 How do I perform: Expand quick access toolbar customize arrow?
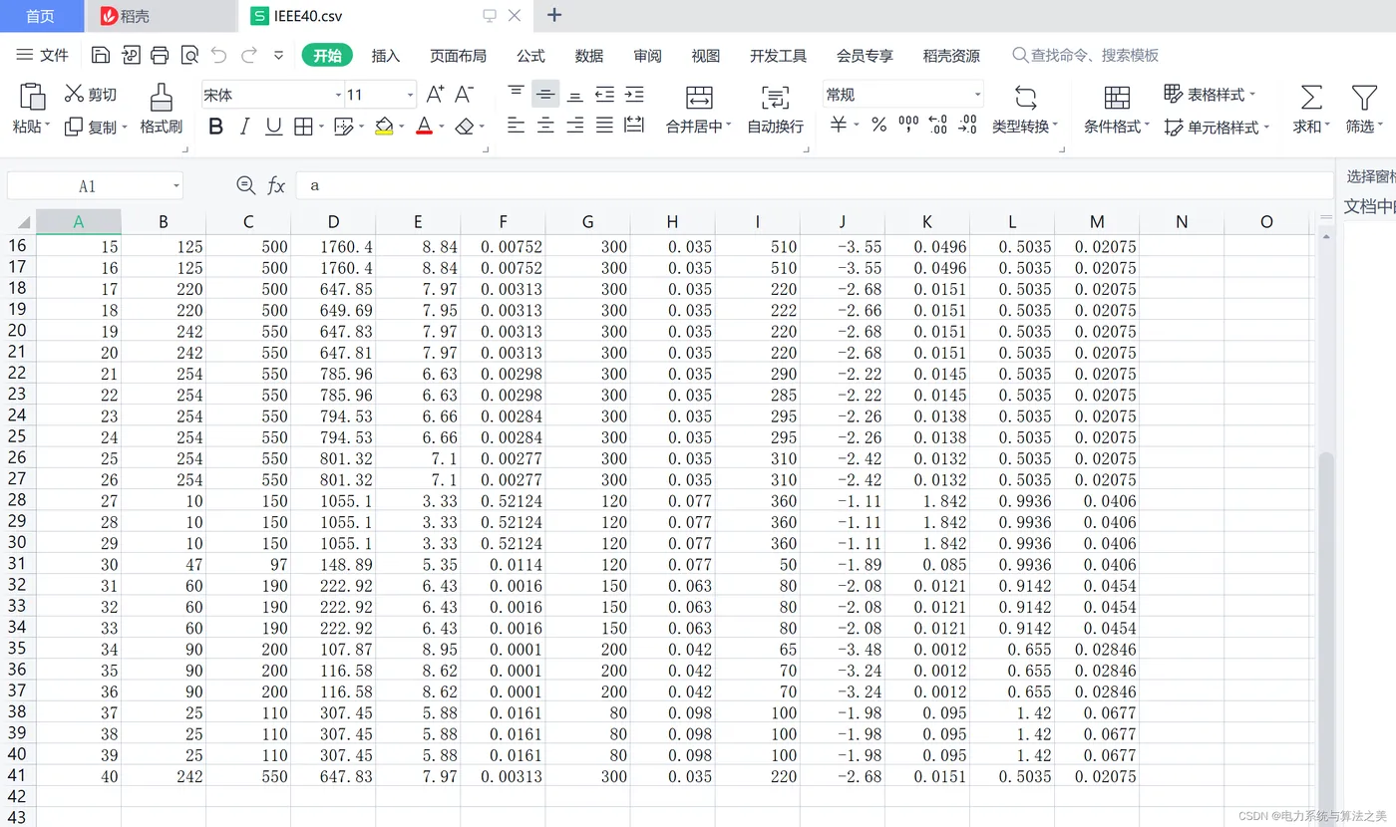[278, 55]
